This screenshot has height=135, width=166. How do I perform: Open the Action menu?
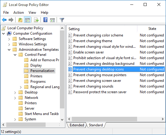[x=18, y=13]
